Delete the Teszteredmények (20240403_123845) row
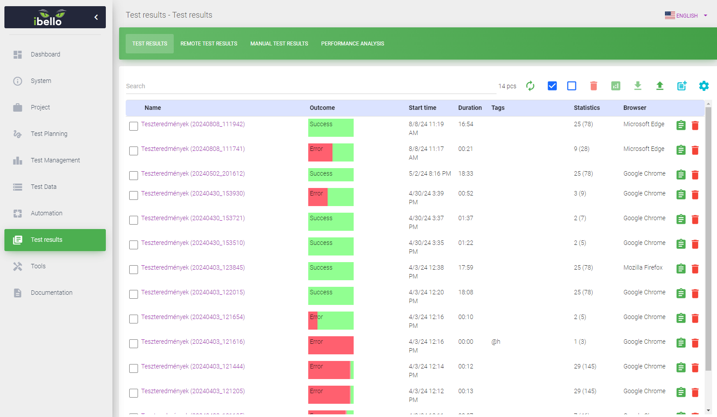The height and width of the screenshot is (417, 717). (695, 268)
